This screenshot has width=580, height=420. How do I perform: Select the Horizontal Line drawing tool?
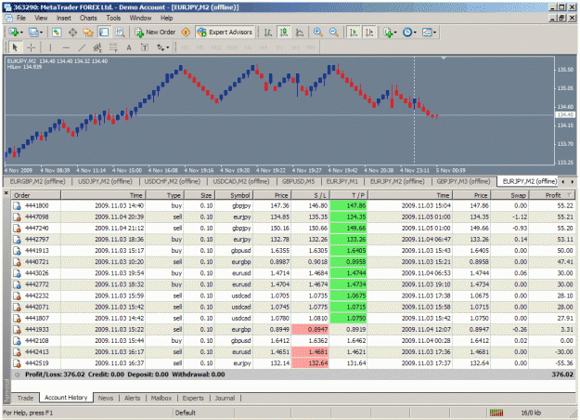(66, 47)
